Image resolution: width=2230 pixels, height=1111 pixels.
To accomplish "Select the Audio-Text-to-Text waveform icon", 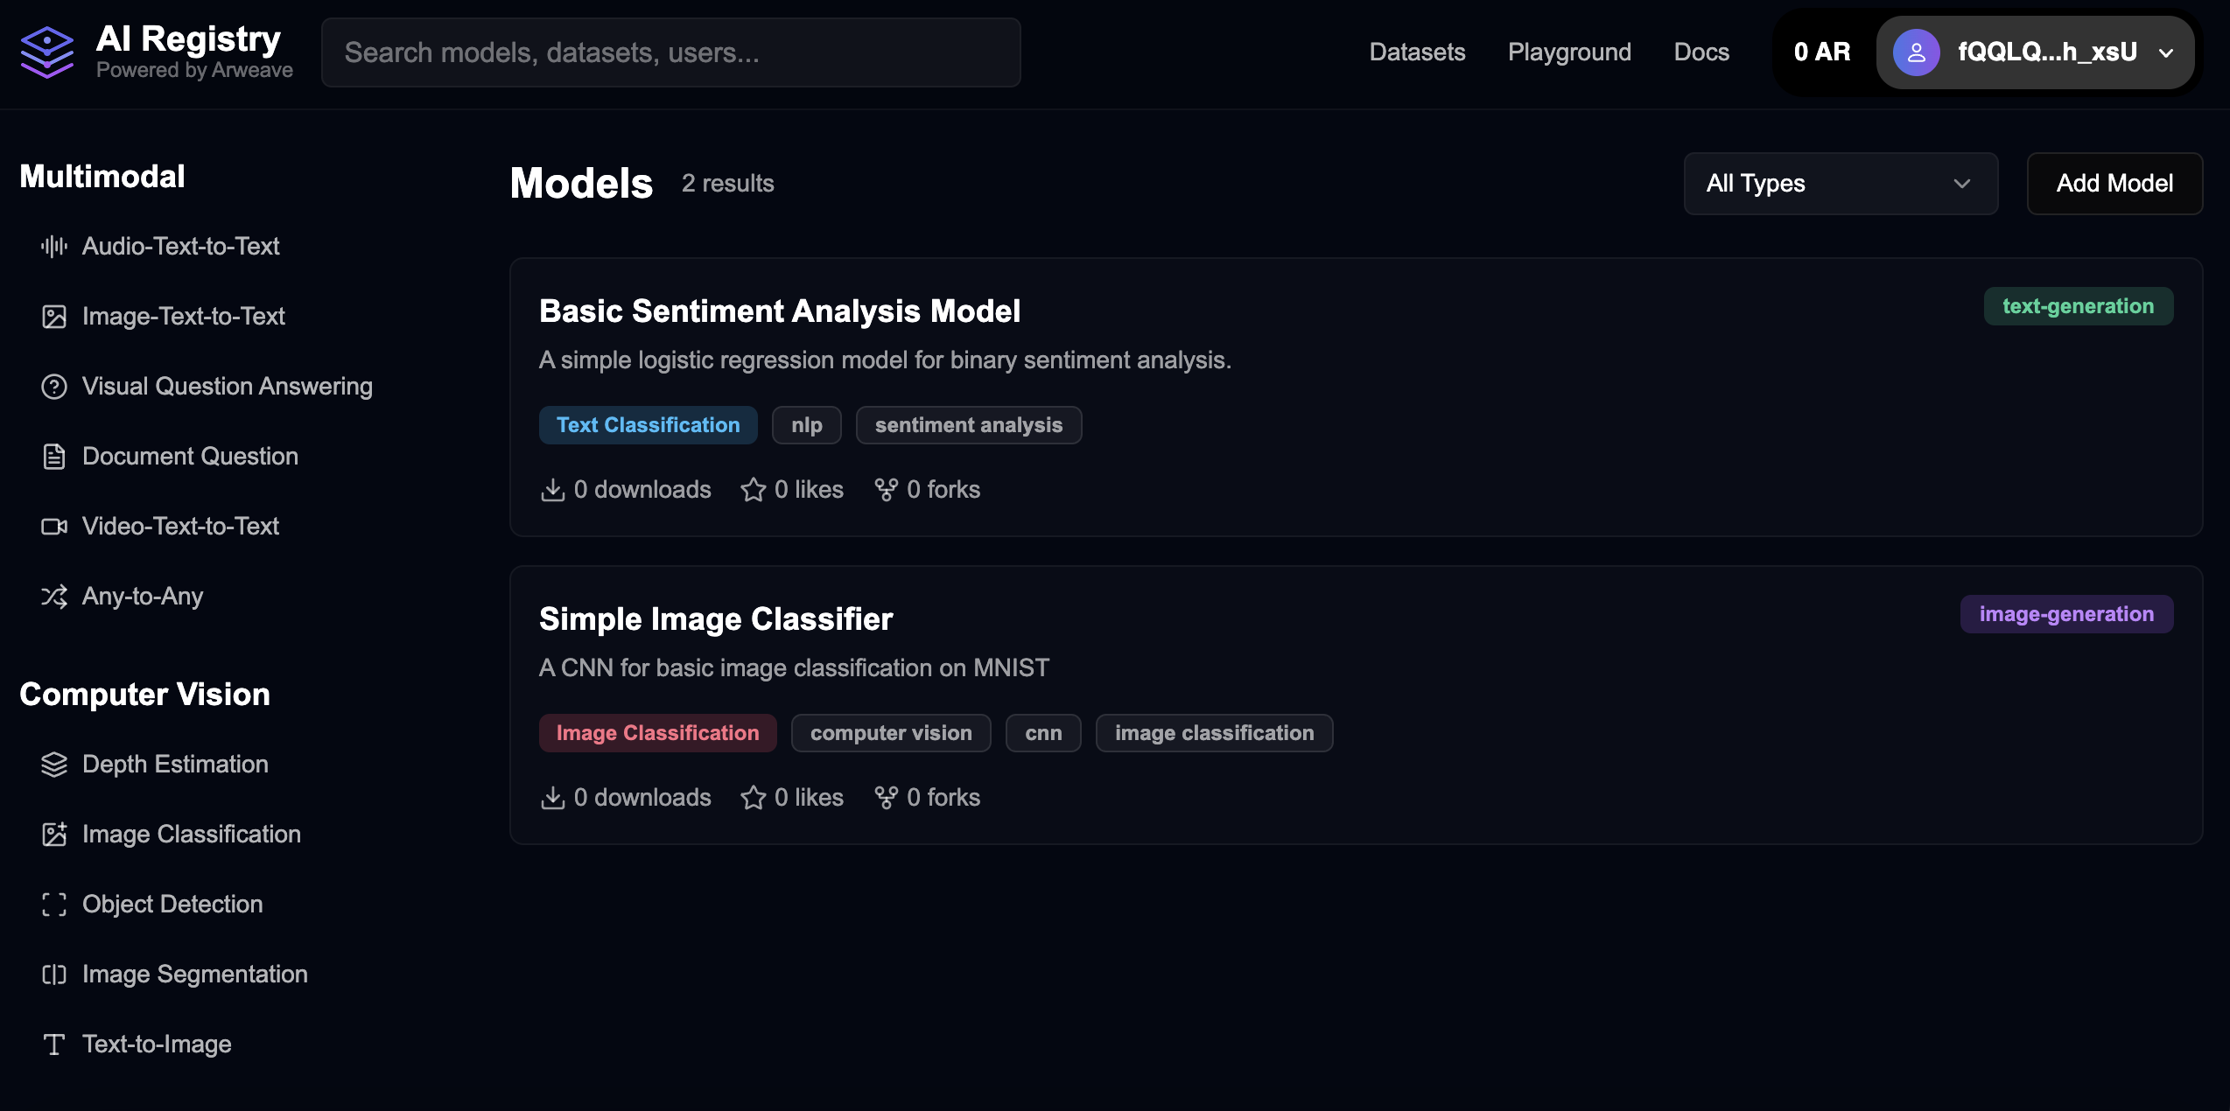I will (54, 247).
